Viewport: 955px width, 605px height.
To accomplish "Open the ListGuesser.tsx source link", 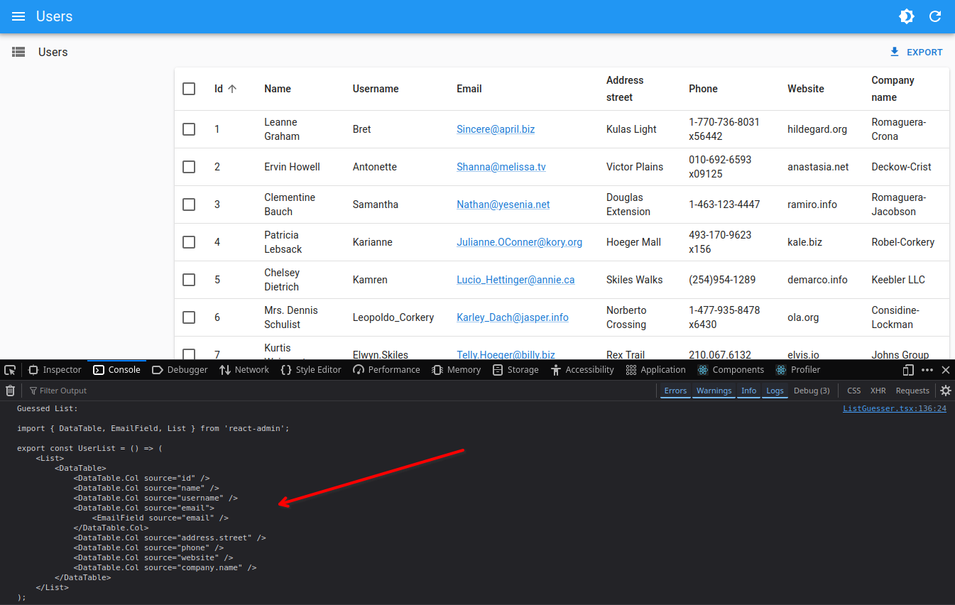I will point(895,408).
